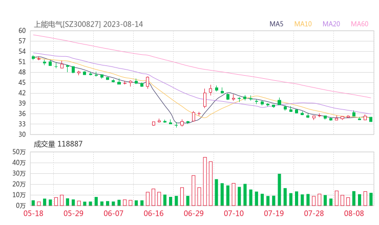Screen dimensions: 379x225
Task: Click the 07-10 date label
Action: coord(234,213)
